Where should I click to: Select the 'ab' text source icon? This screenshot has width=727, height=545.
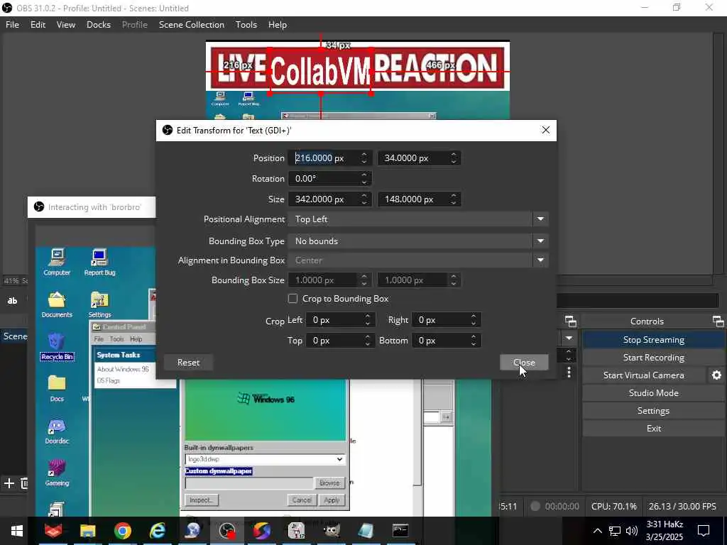pos(13,301)
